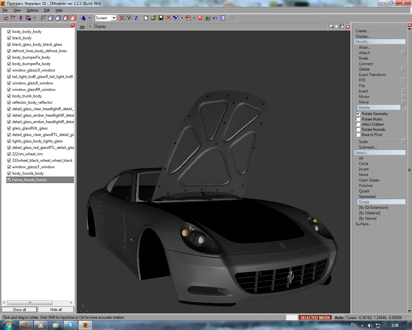Expand the Display... command group

pyautogui.click(x=363, y=36)
